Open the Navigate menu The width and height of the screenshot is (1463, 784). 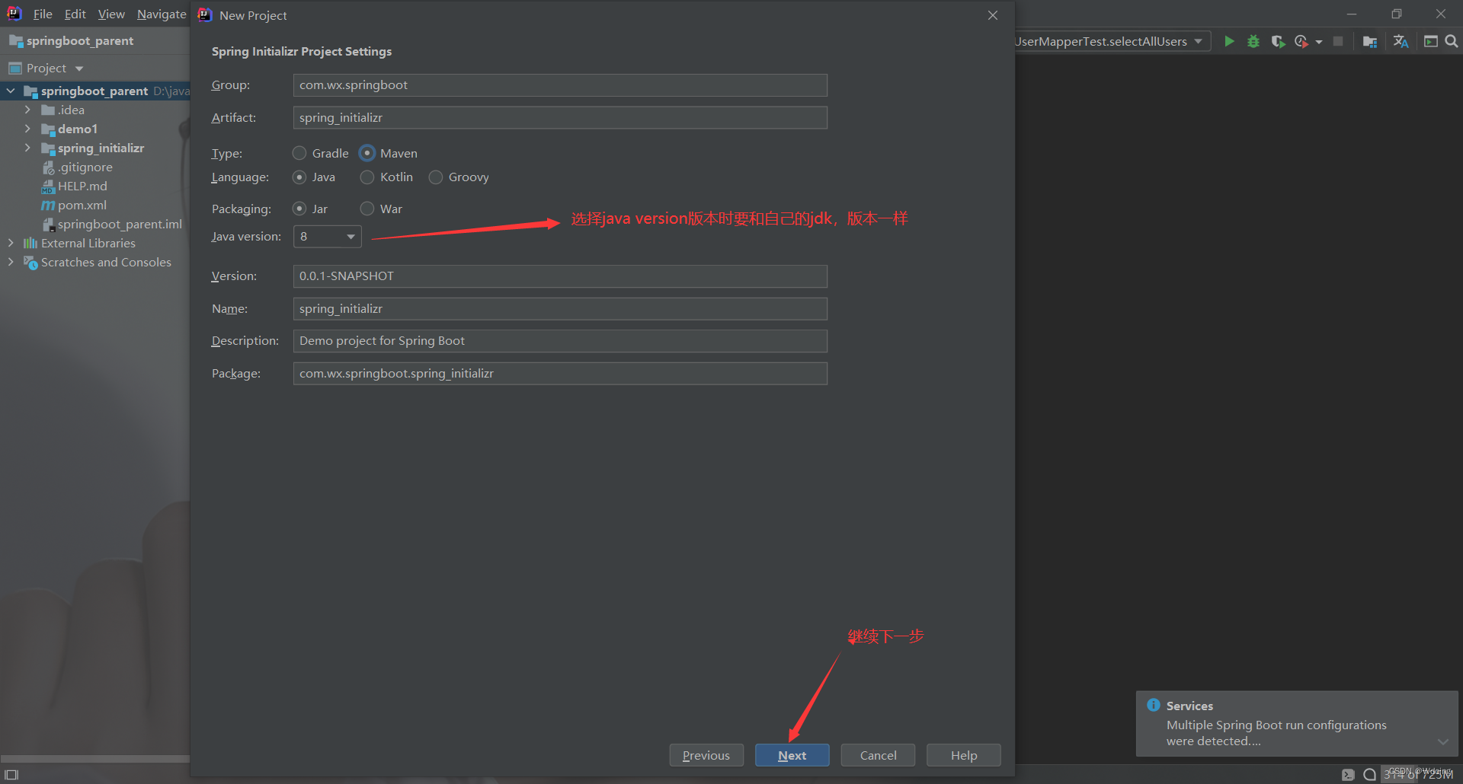coord(162,14)
